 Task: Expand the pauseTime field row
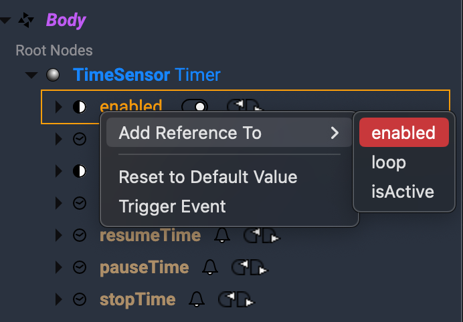coord(58,268)
